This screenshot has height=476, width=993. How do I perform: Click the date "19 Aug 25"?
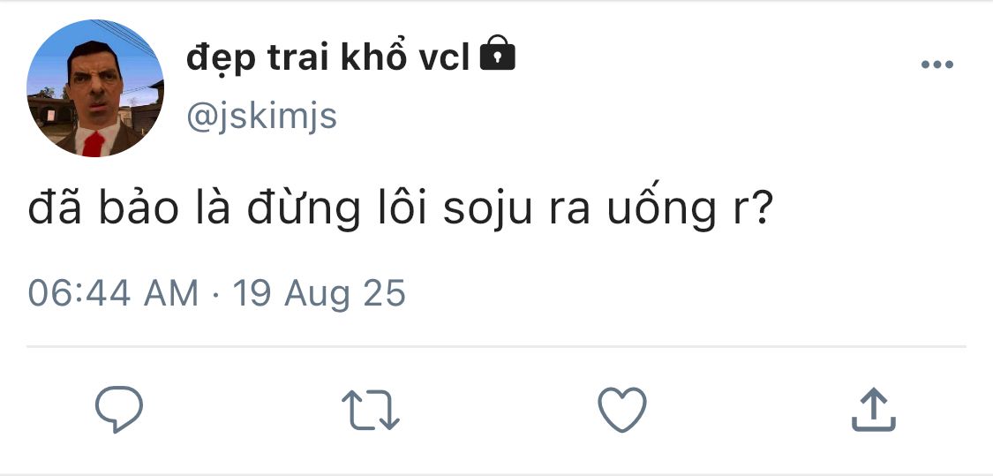pos(319,292)
